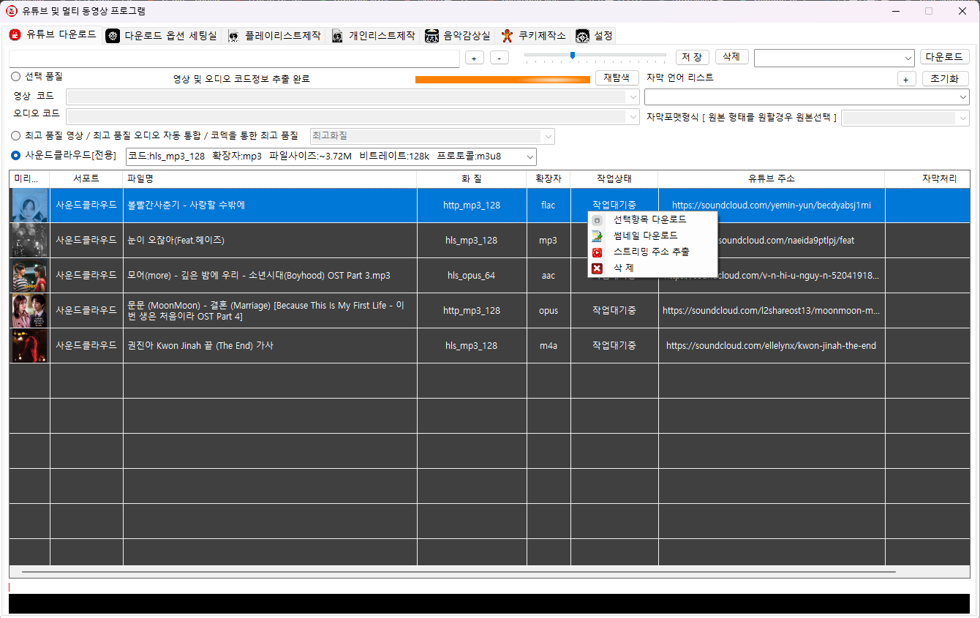Open the 영상 코드 dropdown

point(353,97)
